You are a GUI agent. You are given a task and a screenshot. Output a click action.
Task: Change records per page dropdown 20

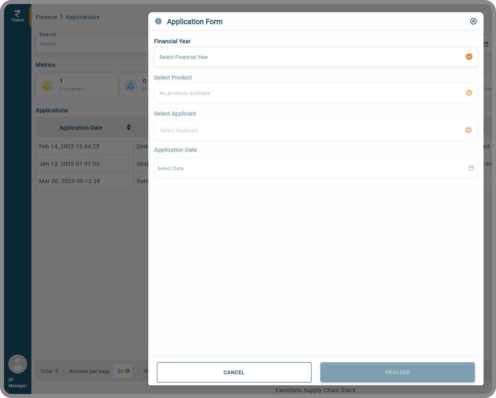click(x=123, y=371)
